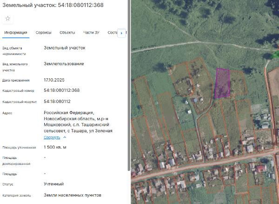This screenshot has width=279, height=204.
Task: Select cadastral quarter value 54:18:080112
Action: point(57,102)
